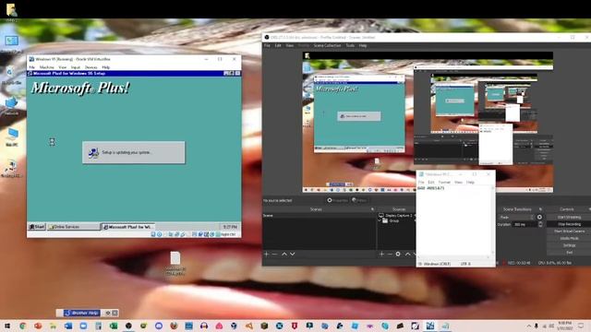
Task: Open Discord from the host taskbar
Action: 159,326
